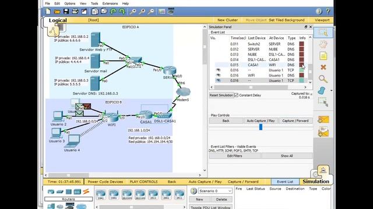Select the 1841 router model icon

click(x=101, y=194)
